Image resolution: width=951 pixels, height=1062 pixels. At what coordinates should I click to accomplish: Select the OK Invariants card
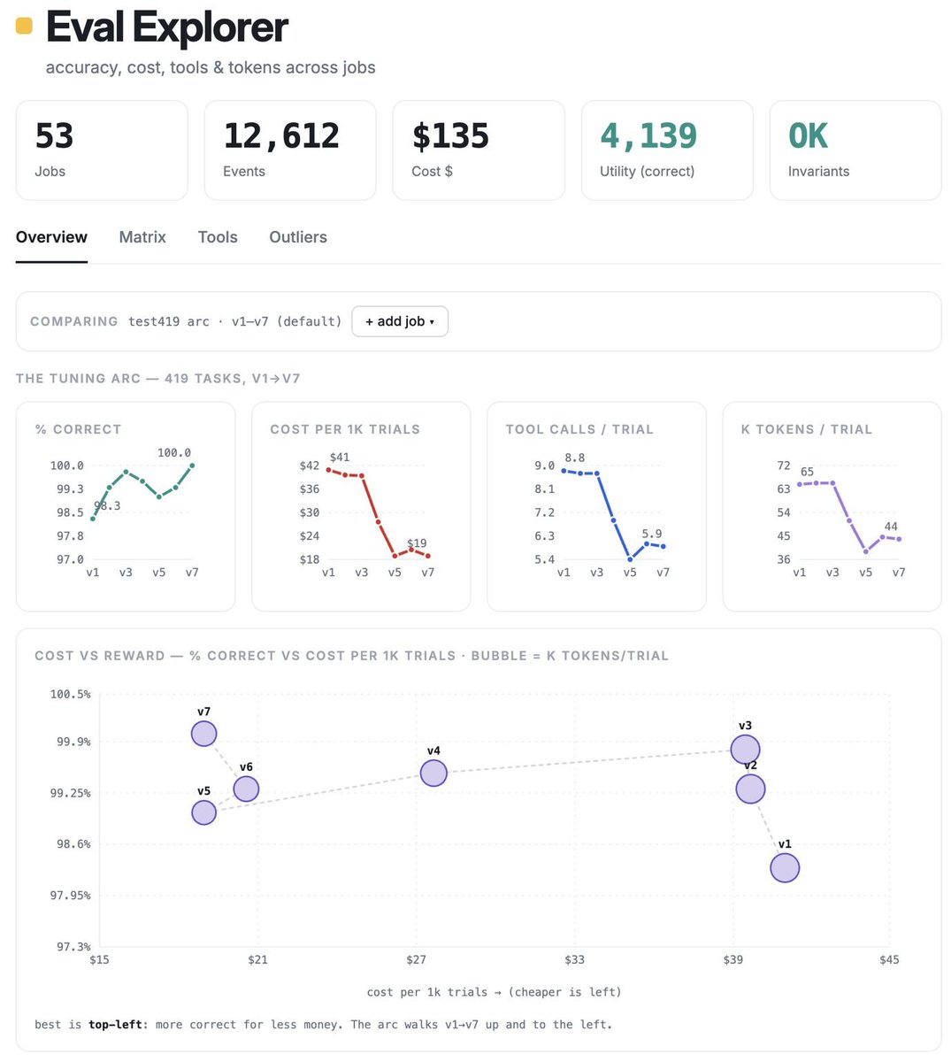(x=855, y=150)
